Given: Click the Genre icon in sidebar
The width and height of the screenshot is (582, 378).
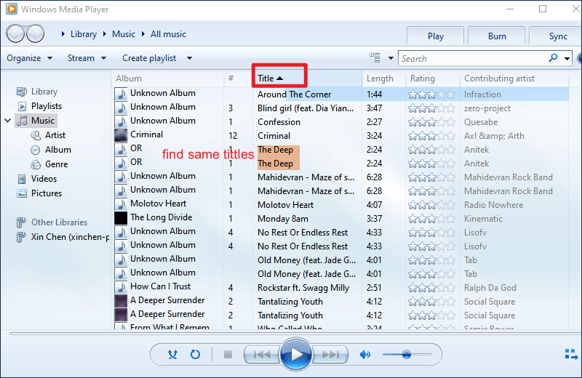Looking at the screenshot, I should pos(36,164).
